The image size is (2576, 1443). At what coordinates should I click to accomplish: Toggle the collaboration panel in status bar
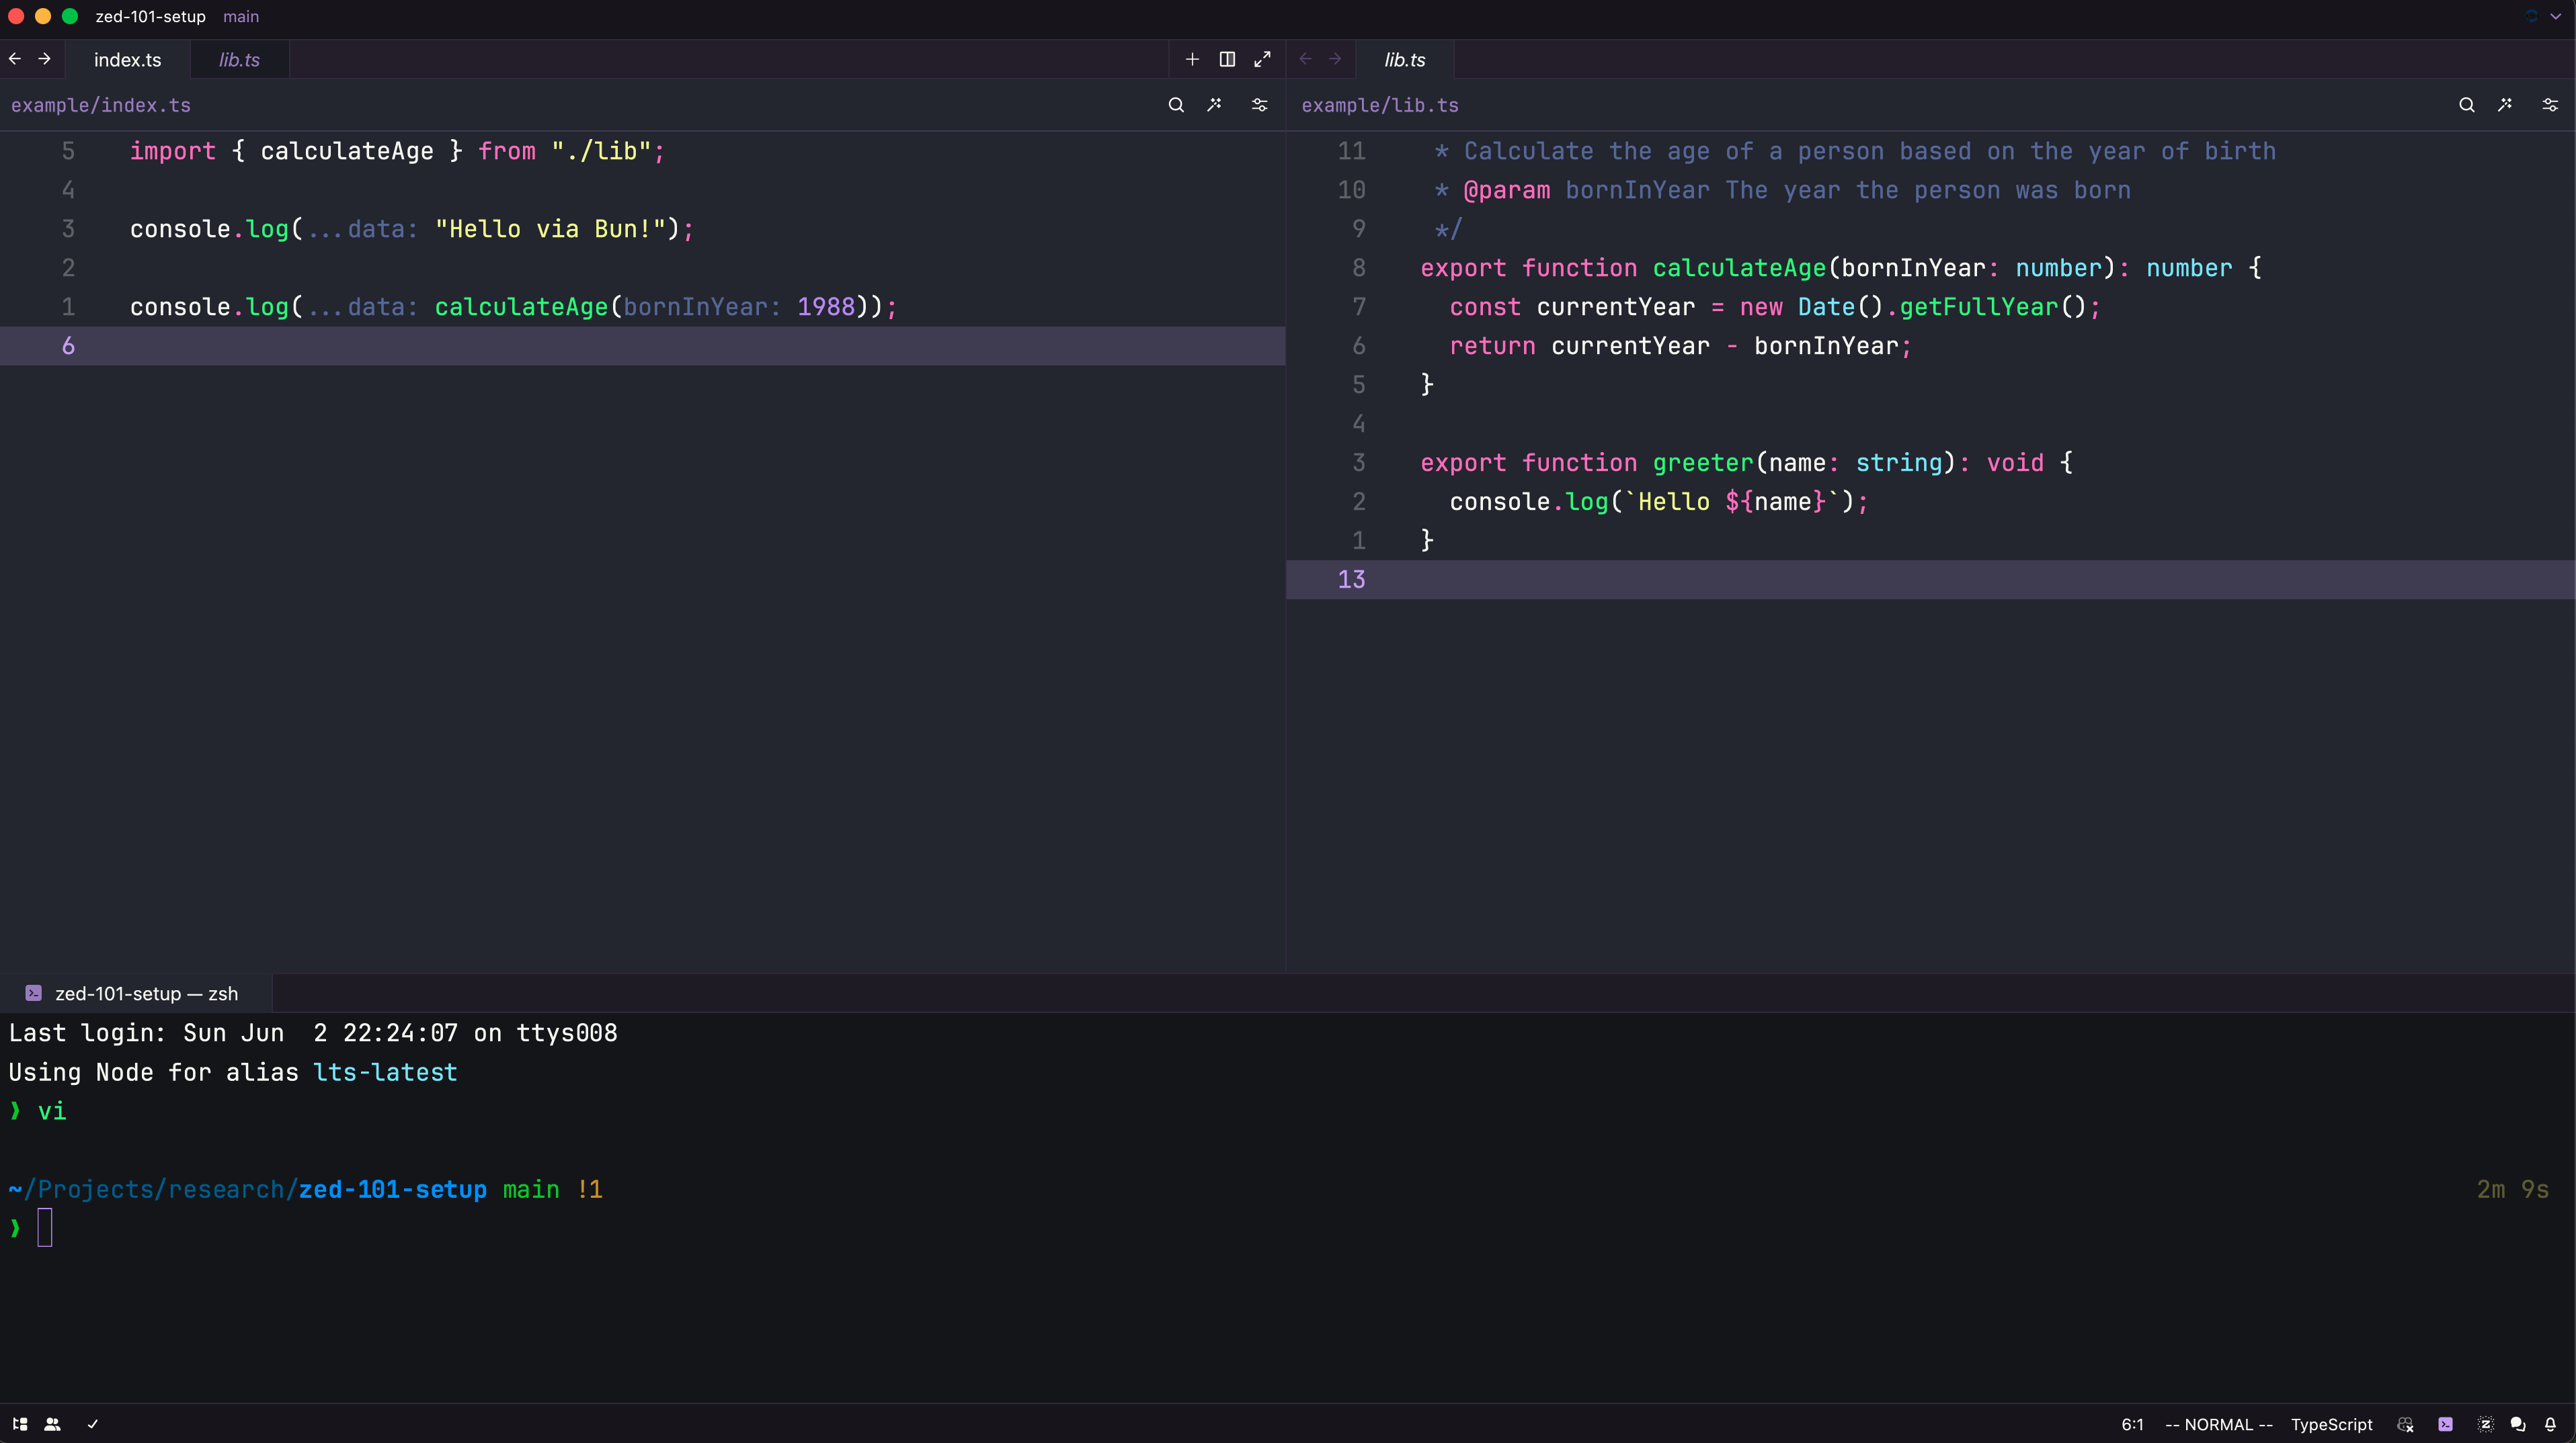pyautogui.click(x=53, y=1424)
